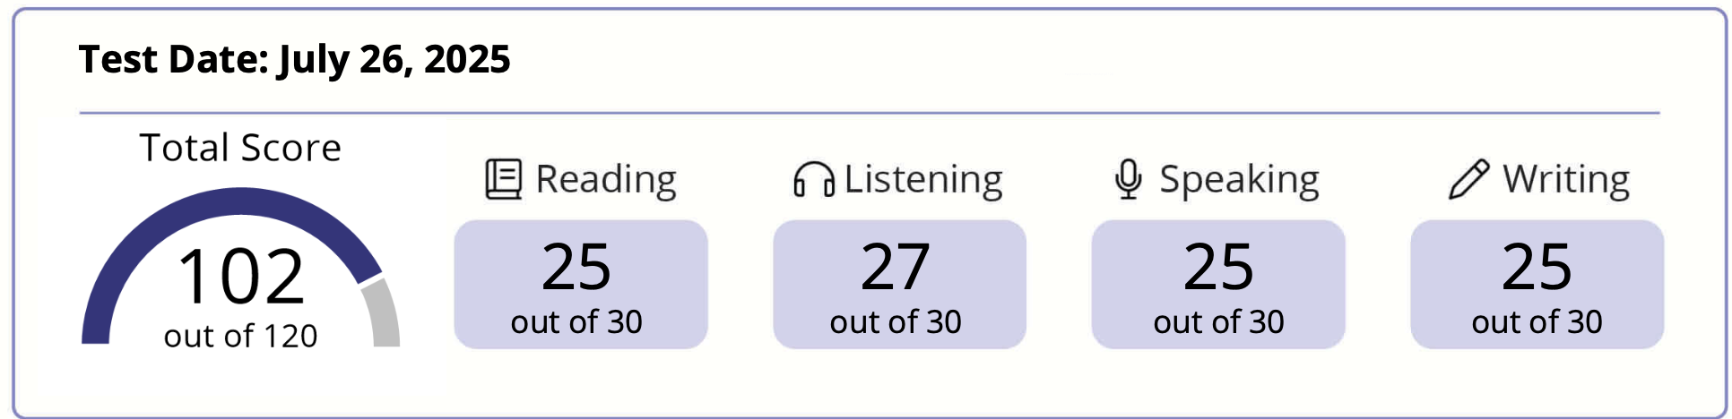Click the Listening headphones icon

(x=813, y=179)
